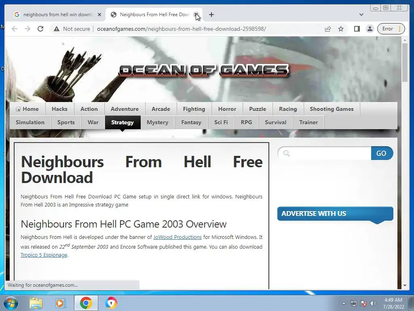Select the Neighbours From Hell Free Download tab

tap(154, 15)
